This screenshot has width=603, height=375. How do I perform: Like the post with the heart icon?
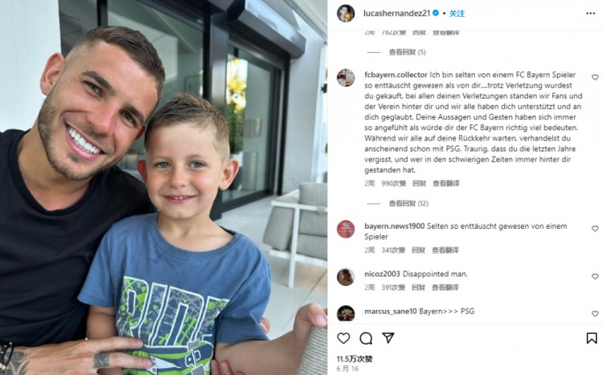[343, 338]
